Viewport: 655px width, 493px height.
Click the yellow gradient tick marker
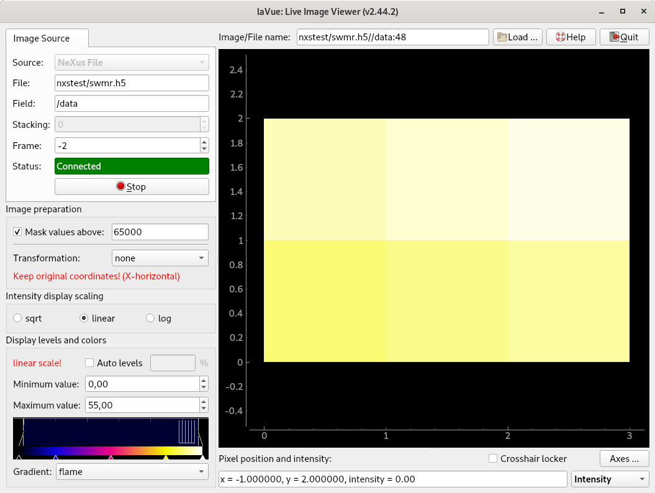[166, 458]
